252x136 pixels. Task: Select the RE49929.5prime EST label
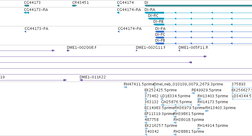[206, 90]
